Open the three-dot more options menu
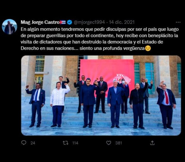This screenshot has width=185, height=162. pos(178,22)
